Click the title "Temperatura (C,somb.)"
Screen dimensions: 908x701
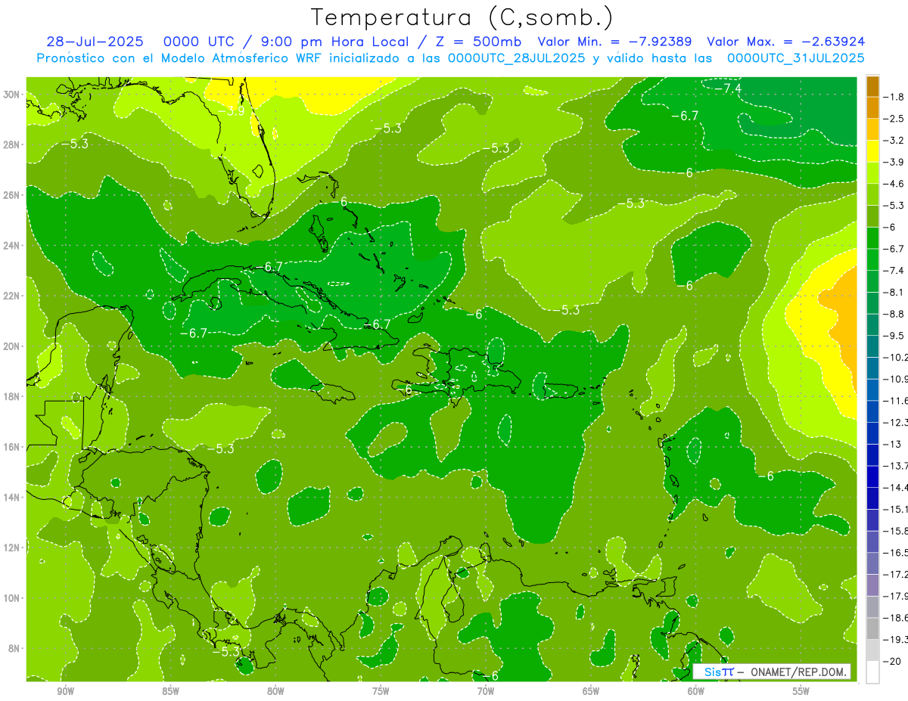(462, 17)
